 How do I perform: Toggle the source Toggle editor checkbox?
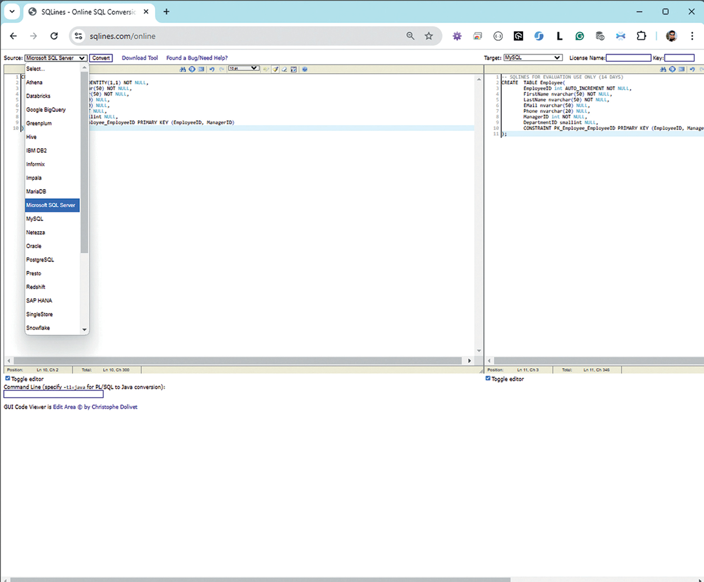(8, 378)
